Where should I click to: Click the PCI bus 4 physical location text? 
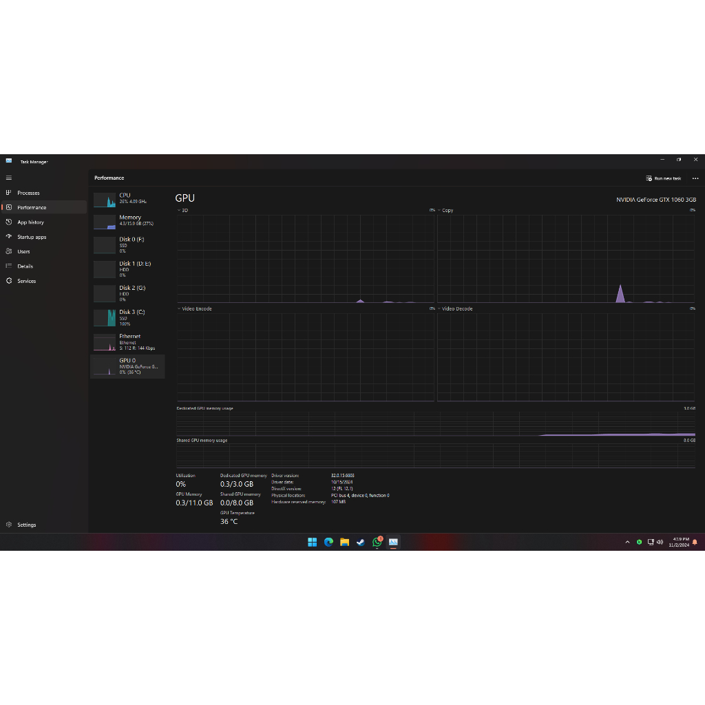click(x=360, y=496)
